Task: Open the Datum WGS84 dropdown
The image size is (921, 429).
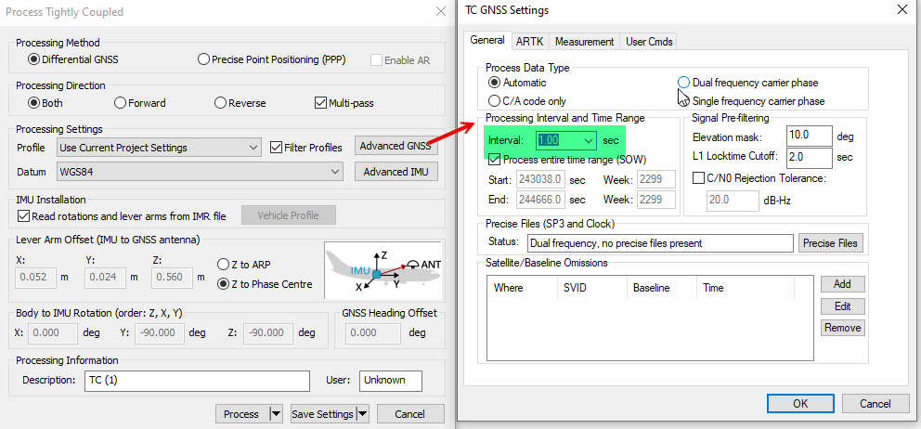Action: click(200, 172)
